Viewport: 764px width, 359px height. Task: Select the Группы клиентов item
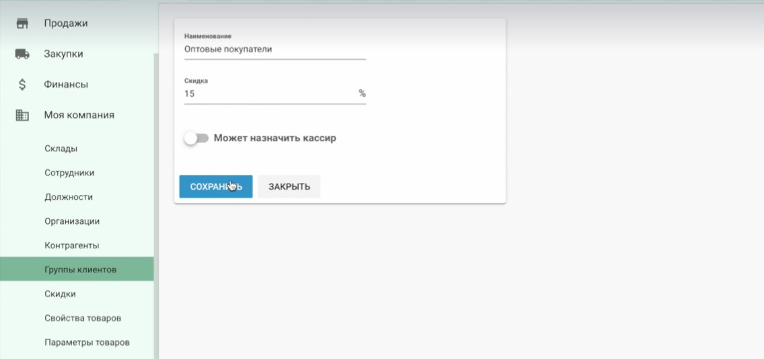77,270
